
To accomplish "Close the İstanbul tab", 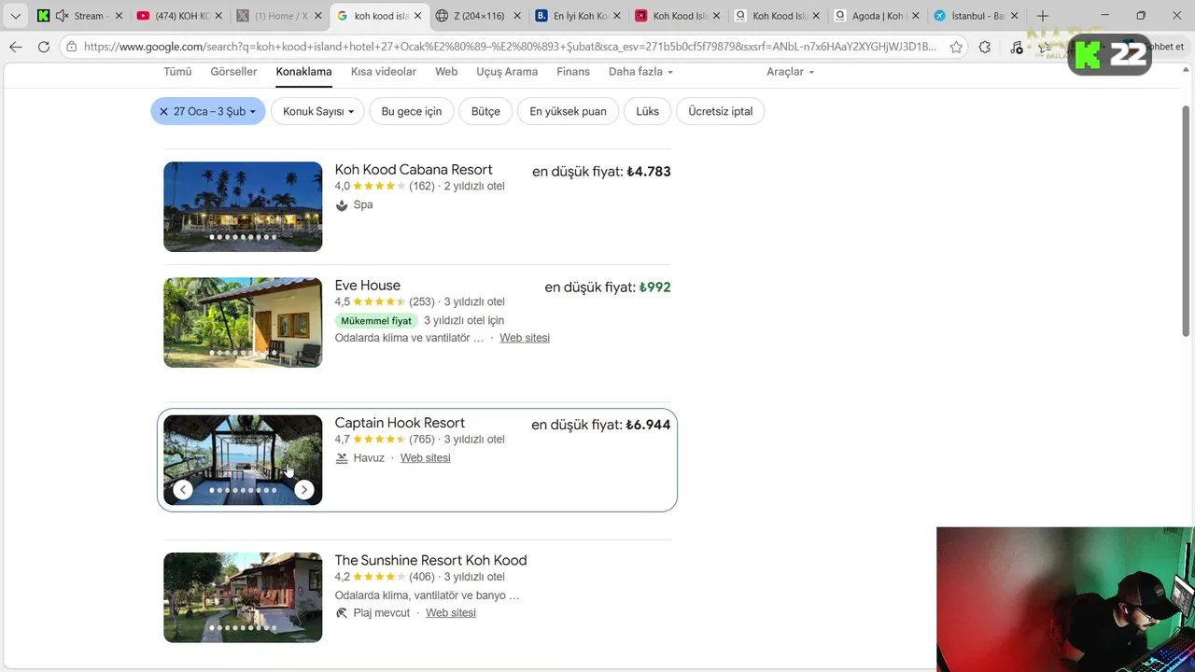I will coord(1015,16).
